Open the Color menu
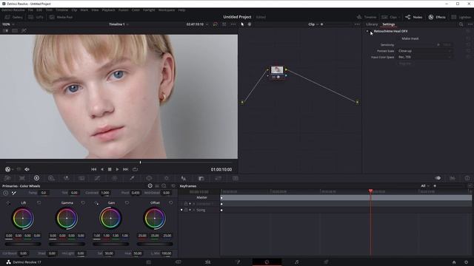The height and width of the screenshot is (266, 474). pos(136,10)
